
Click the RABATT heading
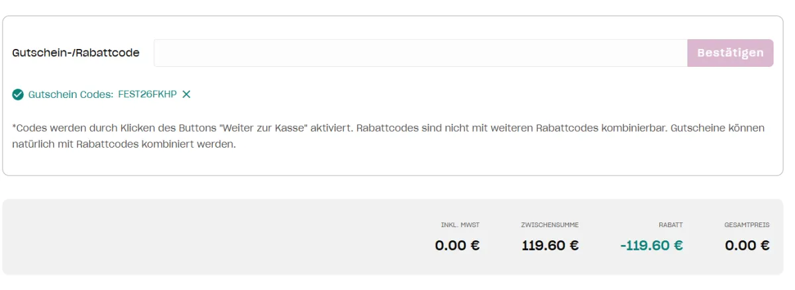click(x=671, y=225)
